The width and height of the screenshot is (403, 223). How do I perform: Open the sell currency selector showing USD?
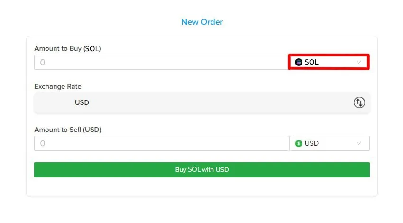(x=329, y=143)
